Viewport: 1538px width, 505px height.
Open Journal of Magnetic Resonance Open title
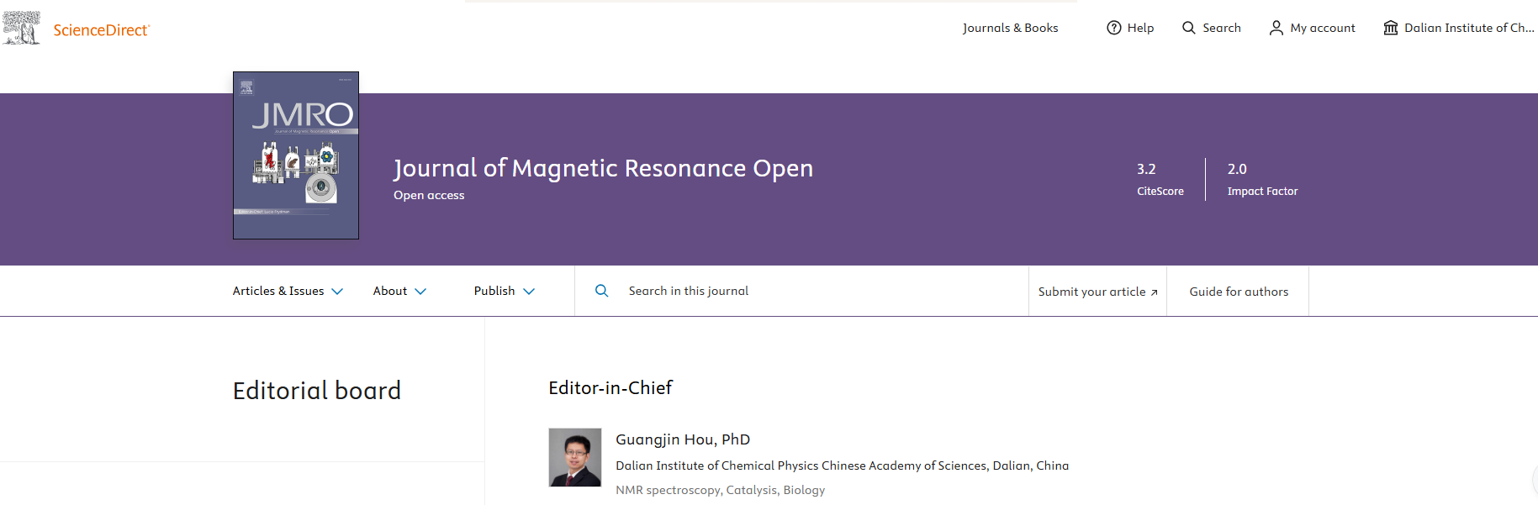603,168
